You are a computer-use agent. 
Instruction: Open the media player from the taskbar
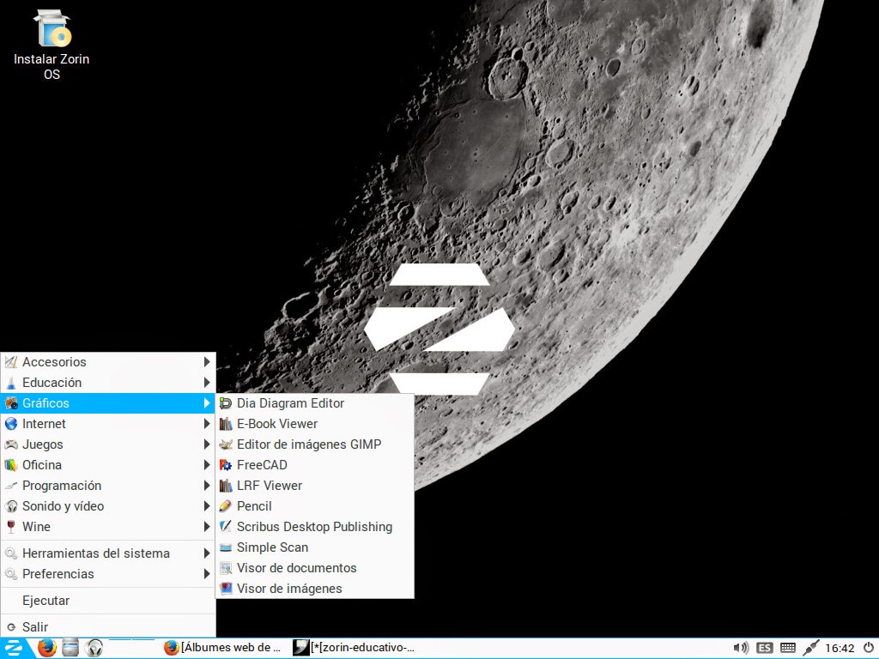[93, 648]
